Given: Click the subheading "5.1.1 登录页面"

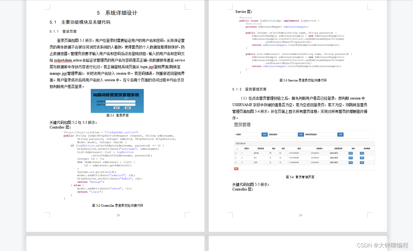Looking at the screenshot, I should point(63,31).
